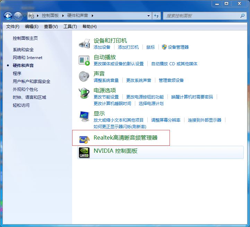Open the 设备管理器 link
Image resolution: width=250 pixels, height=227 pixels.
pyautogui.click(x=178, y=47)
